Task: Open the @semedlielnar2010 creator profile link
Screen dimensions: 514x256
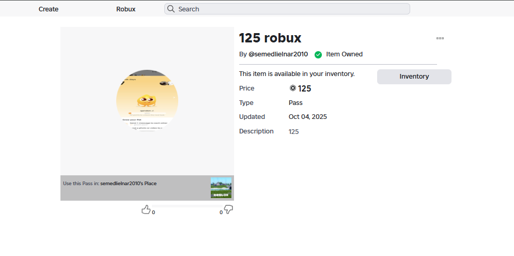Action: 278,54
